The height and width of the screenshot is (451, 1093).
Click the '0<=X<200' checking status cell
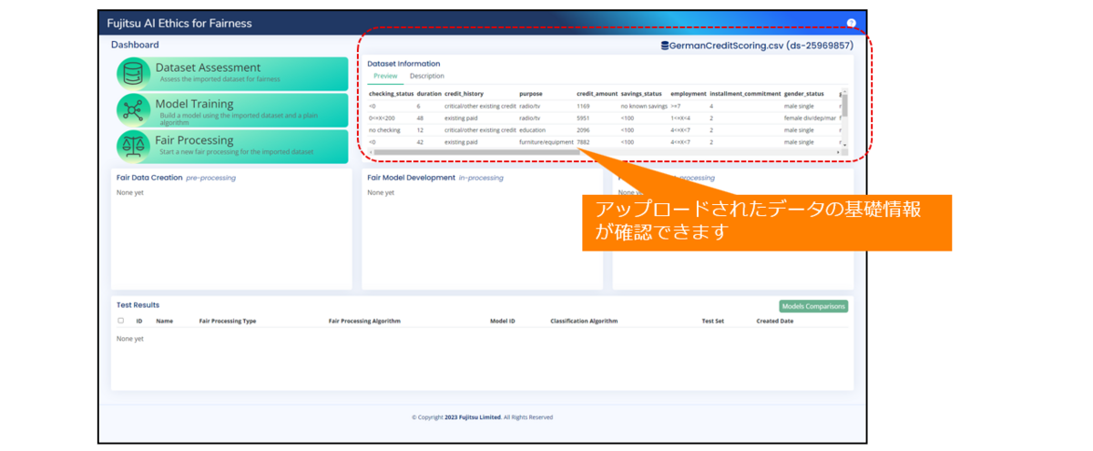(383, 118)
